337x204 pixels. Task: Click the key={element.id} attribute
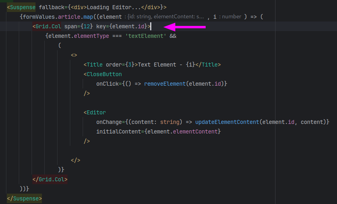click(x=122, y=26)
